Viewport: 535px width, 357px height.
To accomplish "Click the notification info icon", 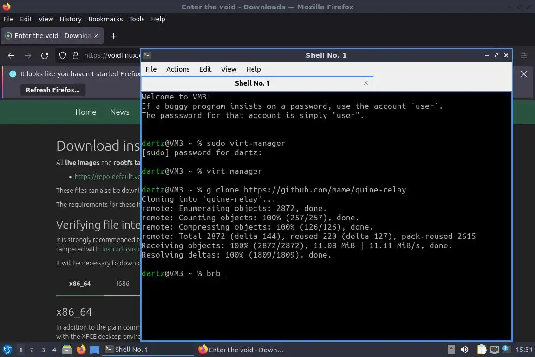I will (13, 74).
